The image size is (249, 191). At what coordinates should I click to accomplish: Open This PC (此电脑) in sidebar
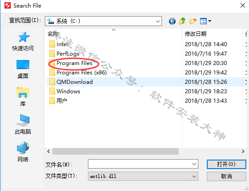[23, 125]
